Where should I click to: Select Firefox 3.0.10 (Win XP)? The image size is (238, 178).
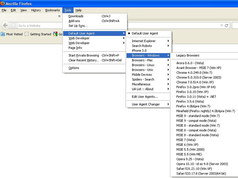click(204, 92)
